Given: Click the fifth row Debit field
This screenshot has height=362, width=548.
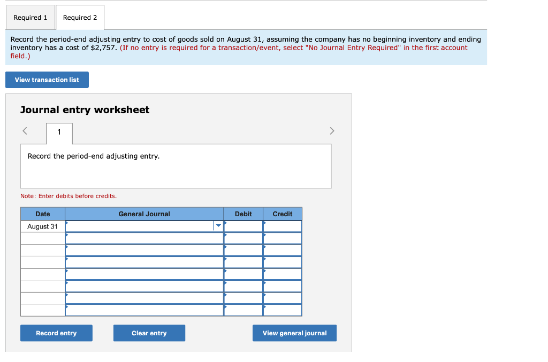Looking at the screenshot, I should (x=243, y=274).
